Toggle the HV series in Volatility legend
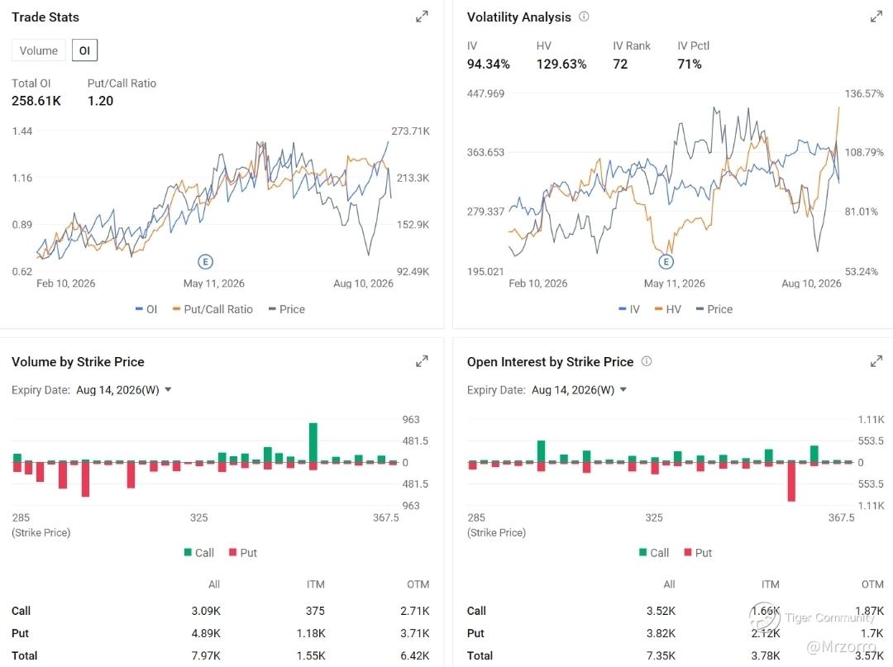 [668, 309]
